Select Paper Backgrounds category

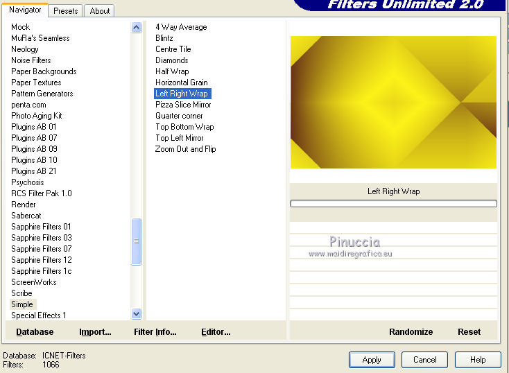tap(44, 71)
